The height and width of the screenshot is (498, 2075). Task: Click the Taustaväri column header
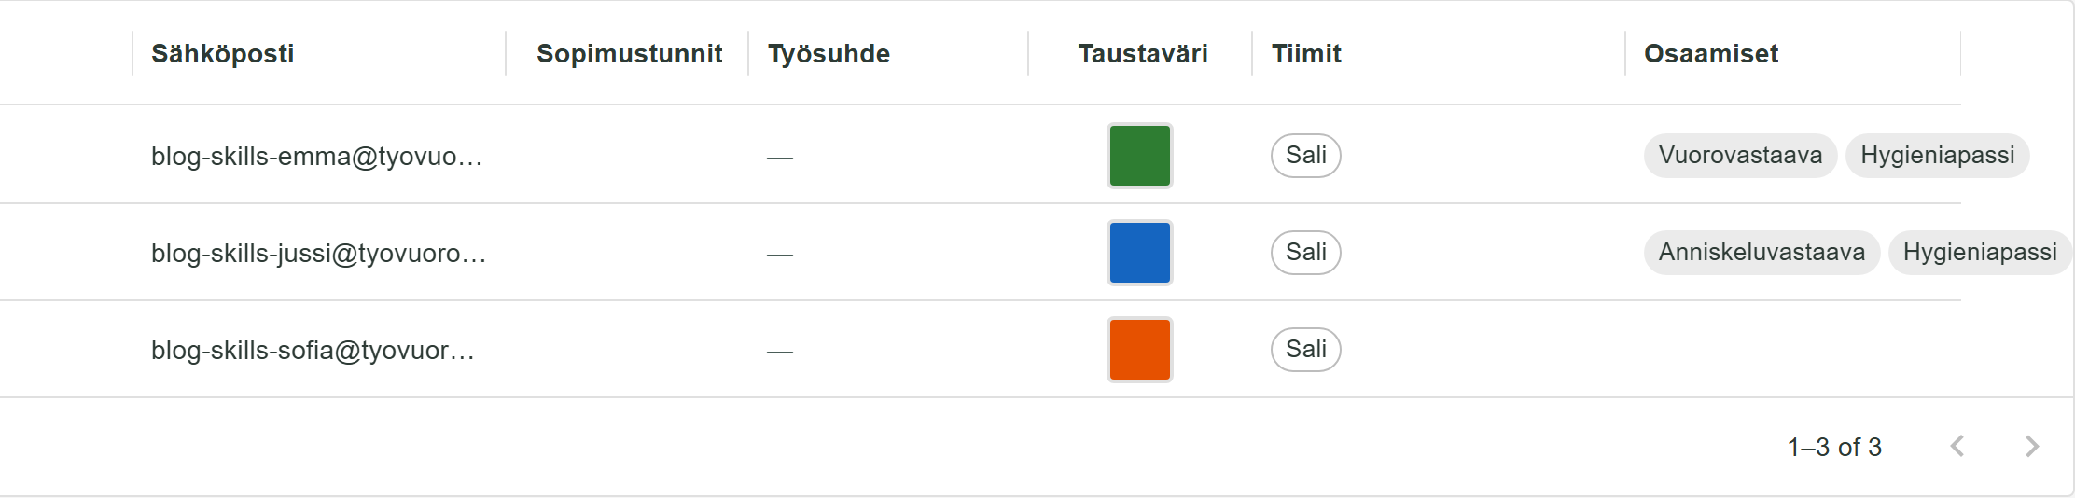point(1143,54)
